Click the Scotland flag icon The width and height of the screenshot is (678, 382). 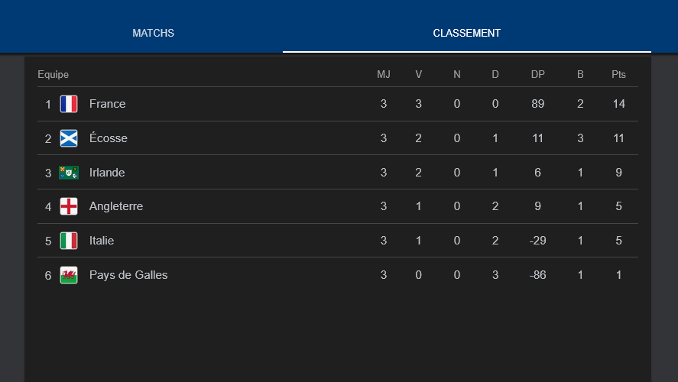pos(69,138)
